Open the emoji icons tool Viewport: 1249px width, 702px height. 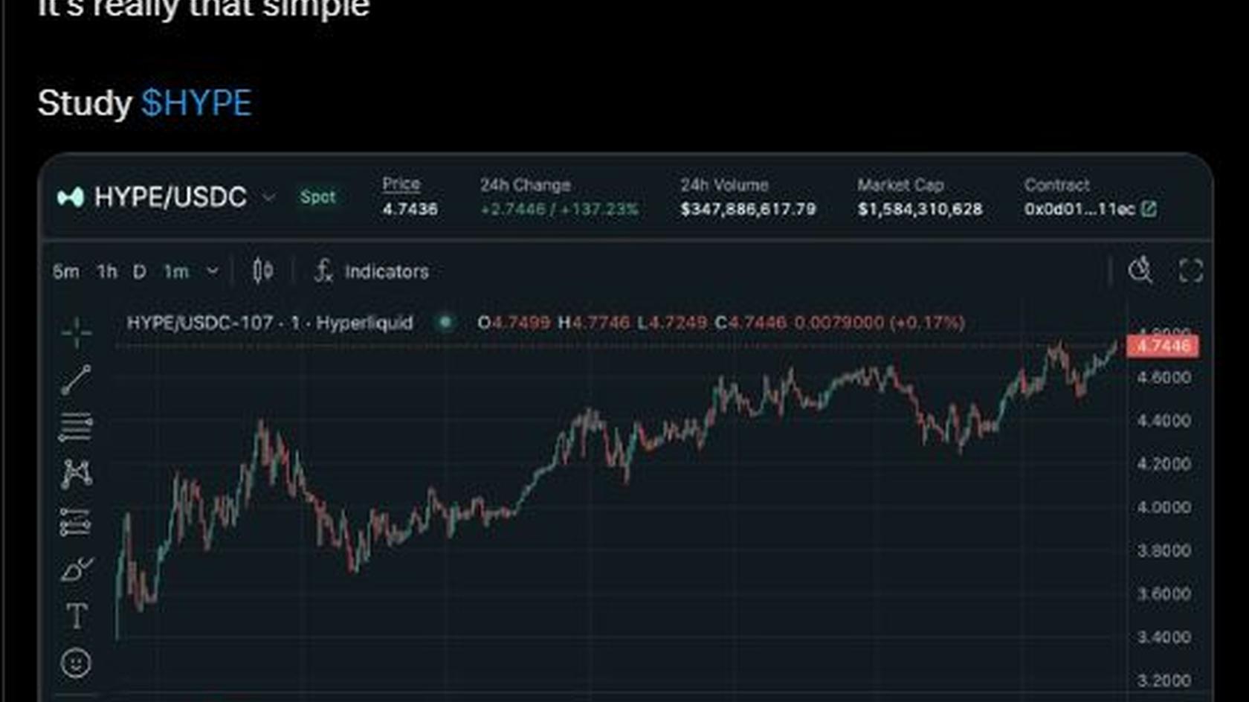point(76,663)
